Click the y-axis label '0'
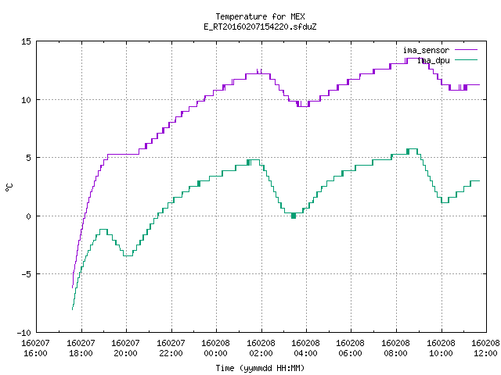Image resolution: width=501 pixels, height=375 pixels. pyautogui.click(x=29, y=216)
